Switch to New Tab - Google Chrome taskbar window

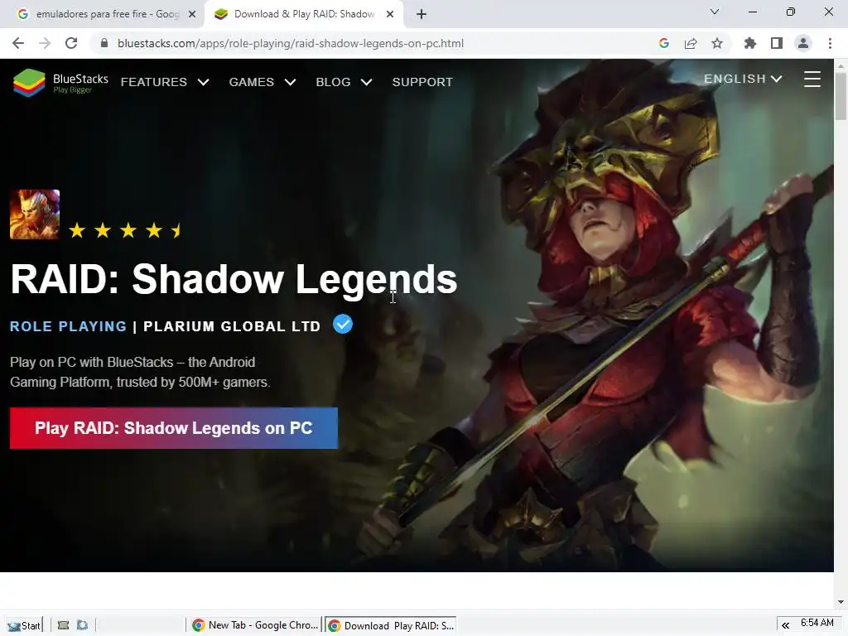coord(255,625)
